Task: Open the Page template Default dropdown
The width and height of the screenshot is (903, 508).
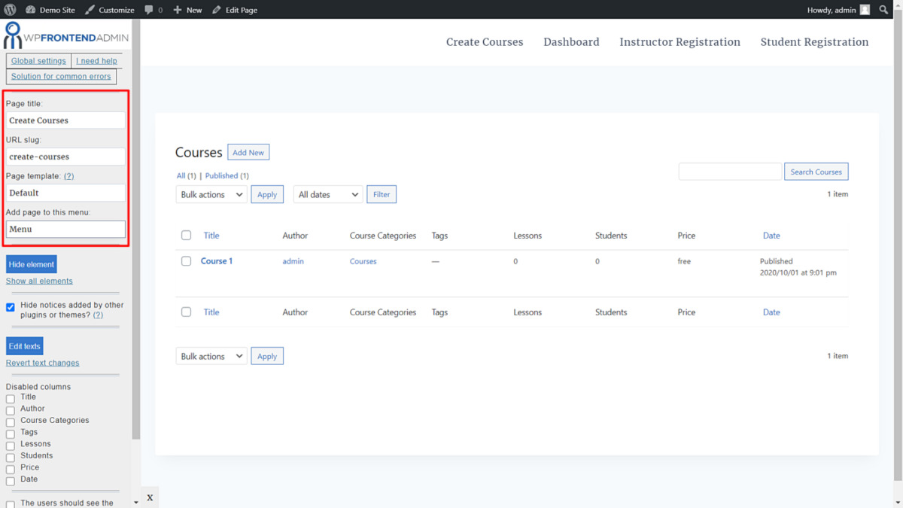Action: tap(65, 193)
